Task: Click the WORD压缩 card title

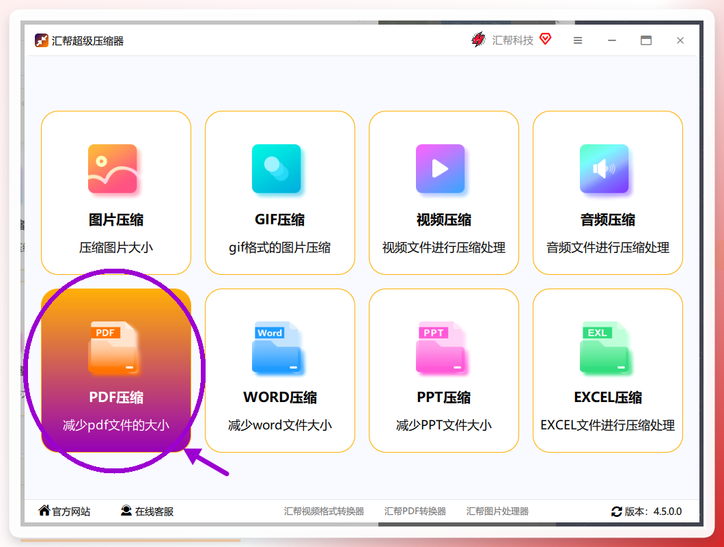Action: (x=280, y=397)
